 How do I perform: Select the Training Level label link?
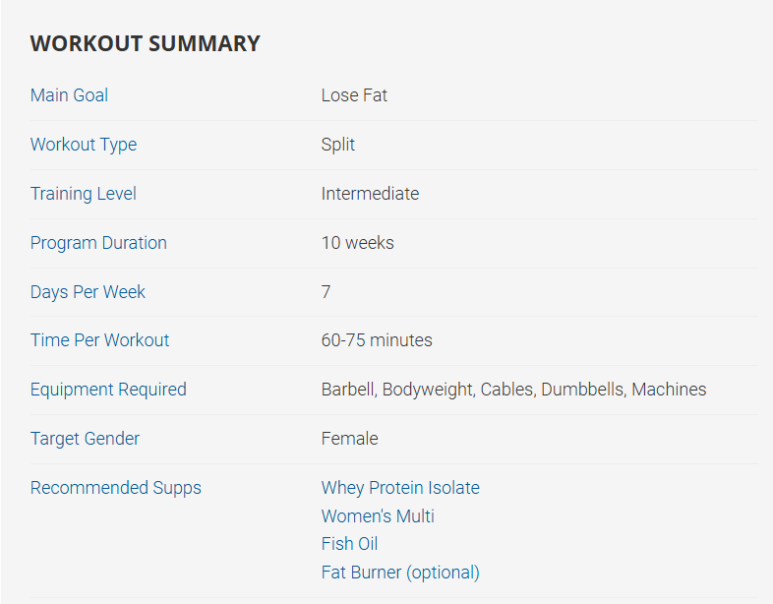pos(84,194)
